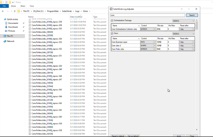The image size is (213, 137).
Task: Select file icon of Core.Pollers.Jobs_[17656]
Action: pyautogui.click(x=29, y=120)
